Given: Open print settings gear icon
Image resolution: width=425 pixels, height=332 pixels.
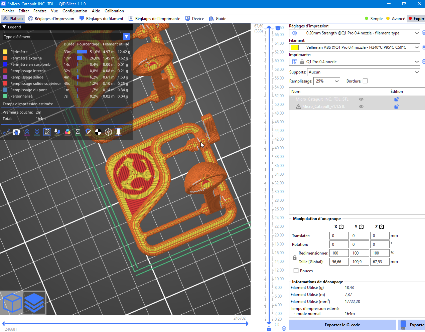Looking at the screenshot, I should pyautogui.click(x=294, y=33).
